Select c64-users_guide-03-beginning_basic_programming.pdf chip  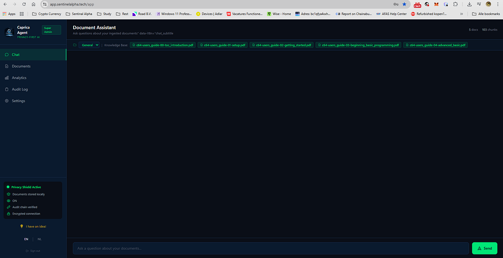(358, 45)
